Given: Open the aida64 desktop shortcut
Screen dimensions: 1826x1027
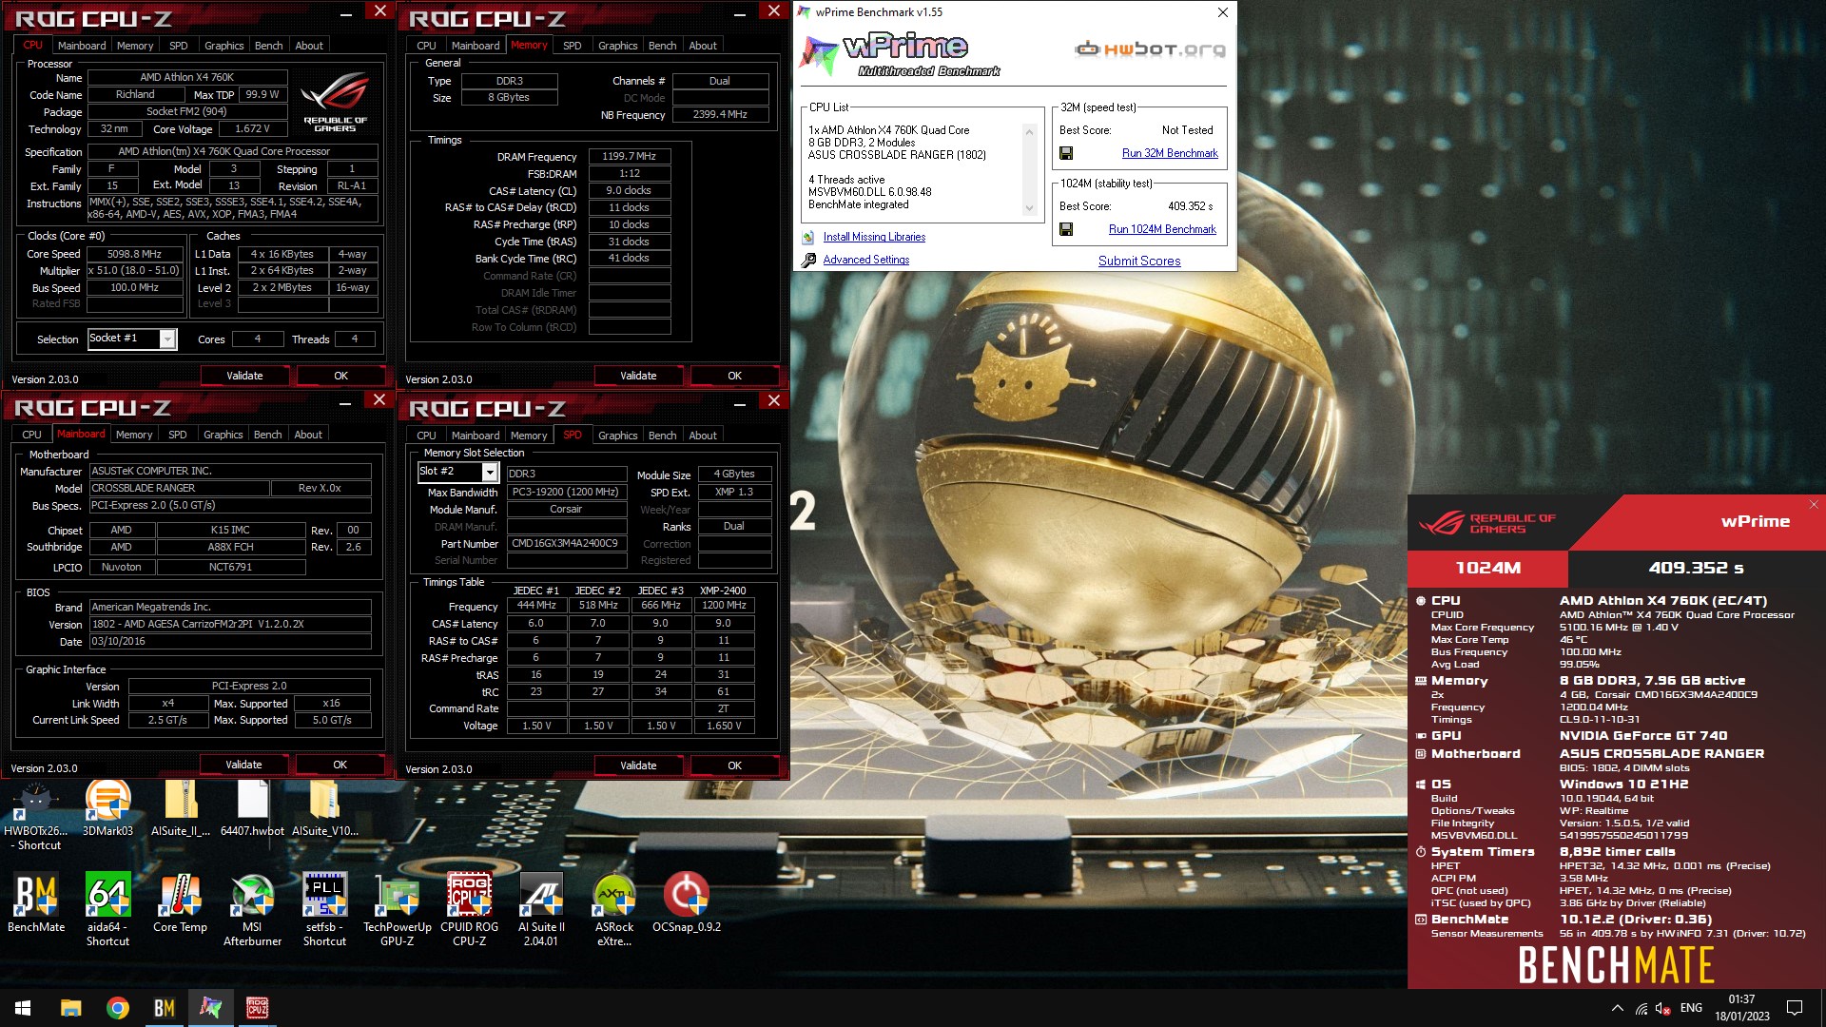Looking at the screenshot, I should (107, 909).
